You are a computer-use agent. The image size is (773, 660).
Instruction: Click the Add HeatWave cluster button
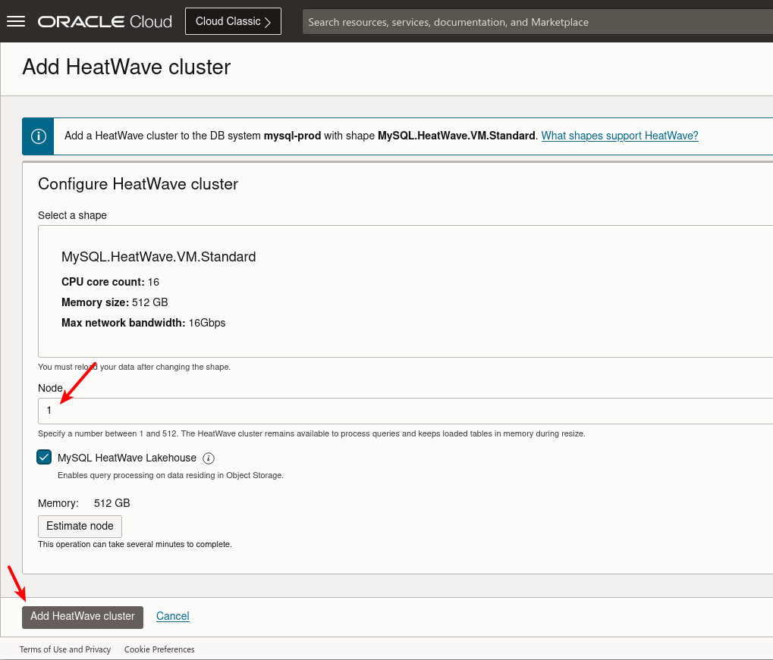(83, 617)
